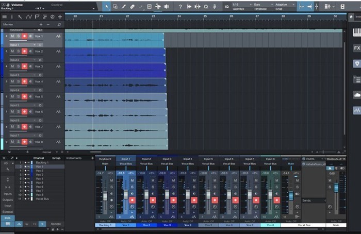
Task: Switch to the Channel list tab
Action: (x=39, y=158)
